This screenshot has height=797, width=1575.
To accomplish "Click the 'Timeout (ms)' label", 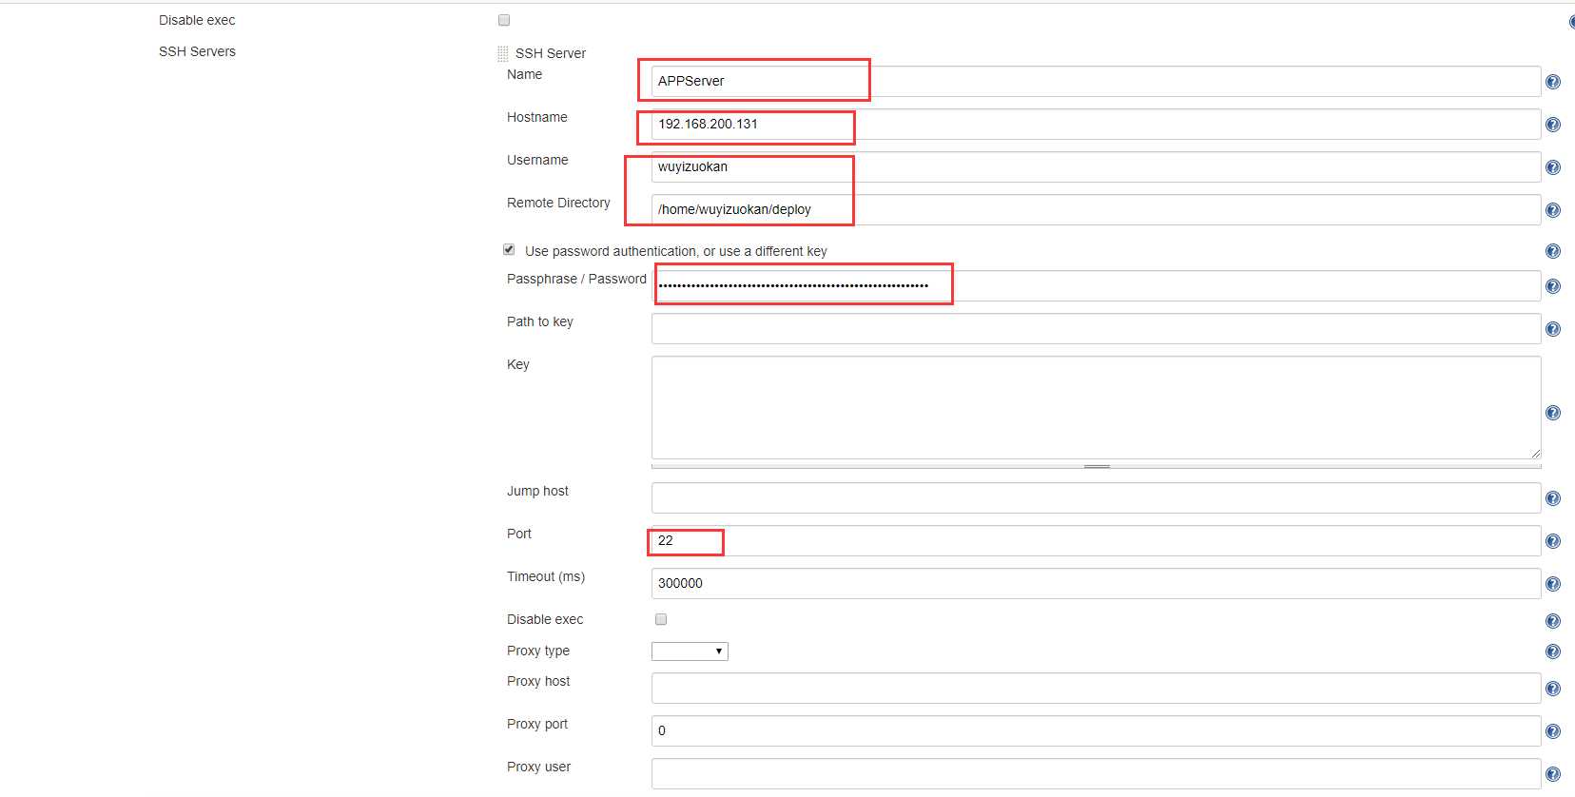I will click(x=546, y=576).
